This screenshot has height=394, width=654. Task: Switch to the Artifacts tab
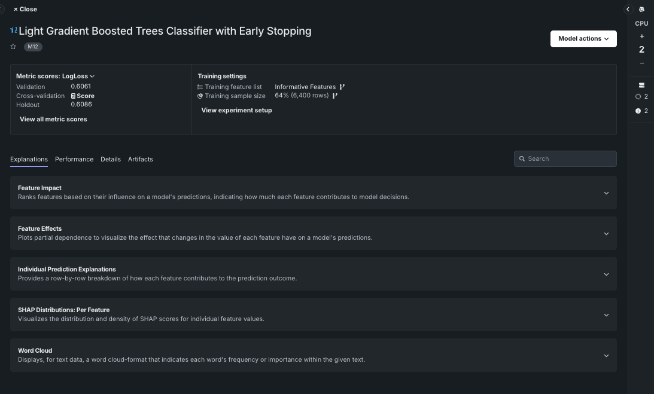pos(141,159)
